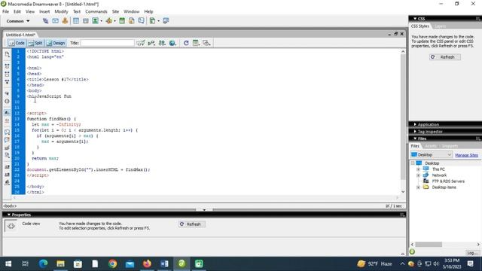Toggle highlight invalid code

point(7,120)
